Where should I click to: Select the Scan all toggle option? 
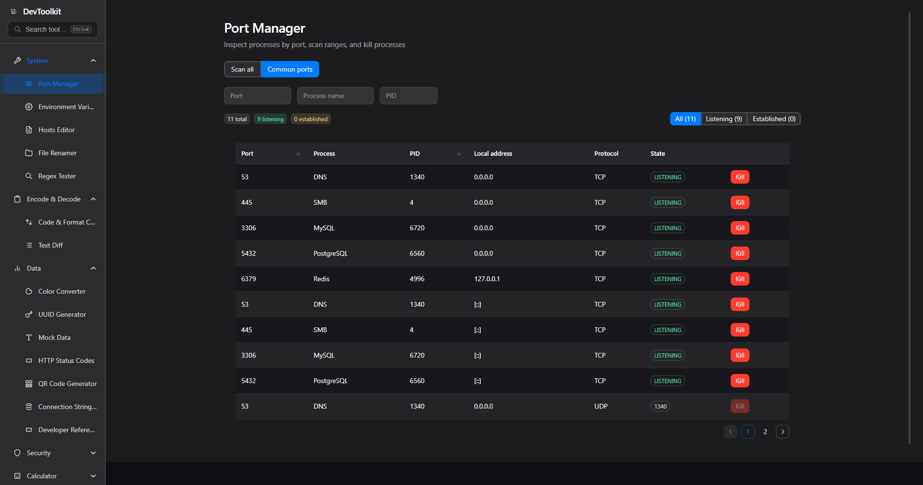coord(242,69)
